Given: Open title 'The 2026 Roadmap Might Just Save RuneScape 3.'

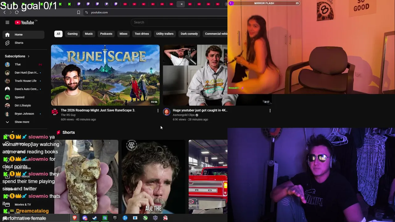Looking at the screenshot, I should point(98,110).
